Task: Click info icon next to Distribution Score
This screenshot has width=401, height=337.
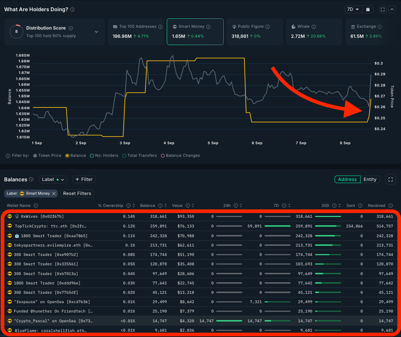Action: click(x=71, y=28)
